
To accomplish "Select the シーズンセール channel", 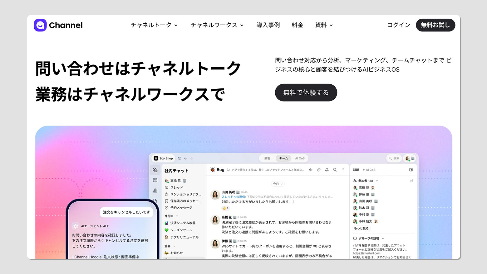I will click(179, 230).
